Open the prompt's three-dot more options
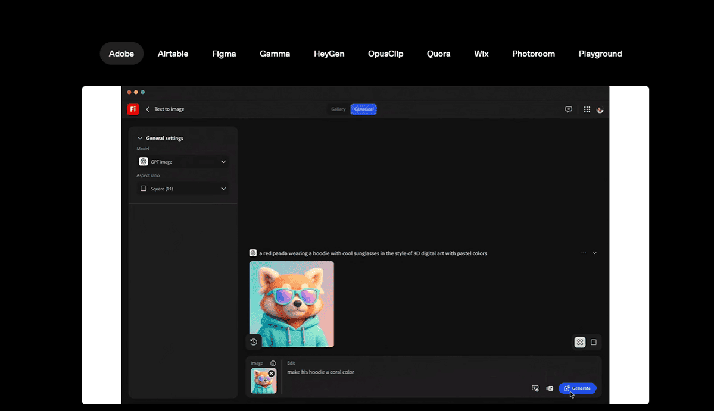 point(584,253)
